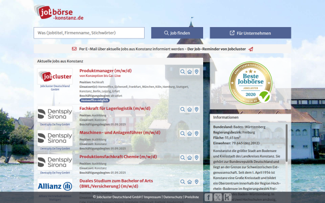
Task: Click the paper plane icon in the reminder bar
Action: (x=251, y=49)
